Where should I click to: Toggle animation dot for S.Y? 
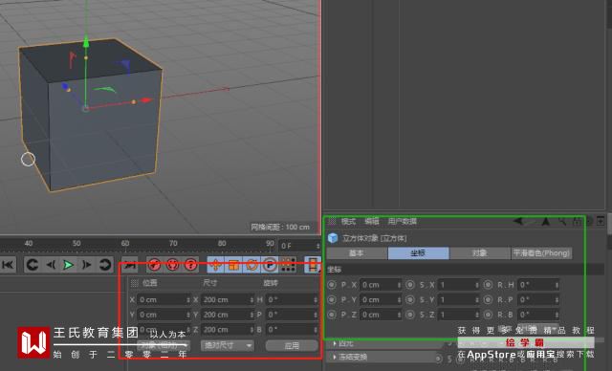pyautogui.click(x=410, y=299)
